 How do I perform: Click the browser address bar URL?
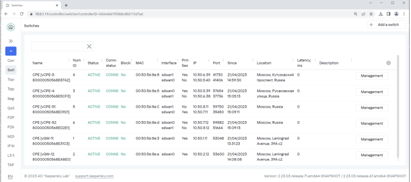point(89,14)
